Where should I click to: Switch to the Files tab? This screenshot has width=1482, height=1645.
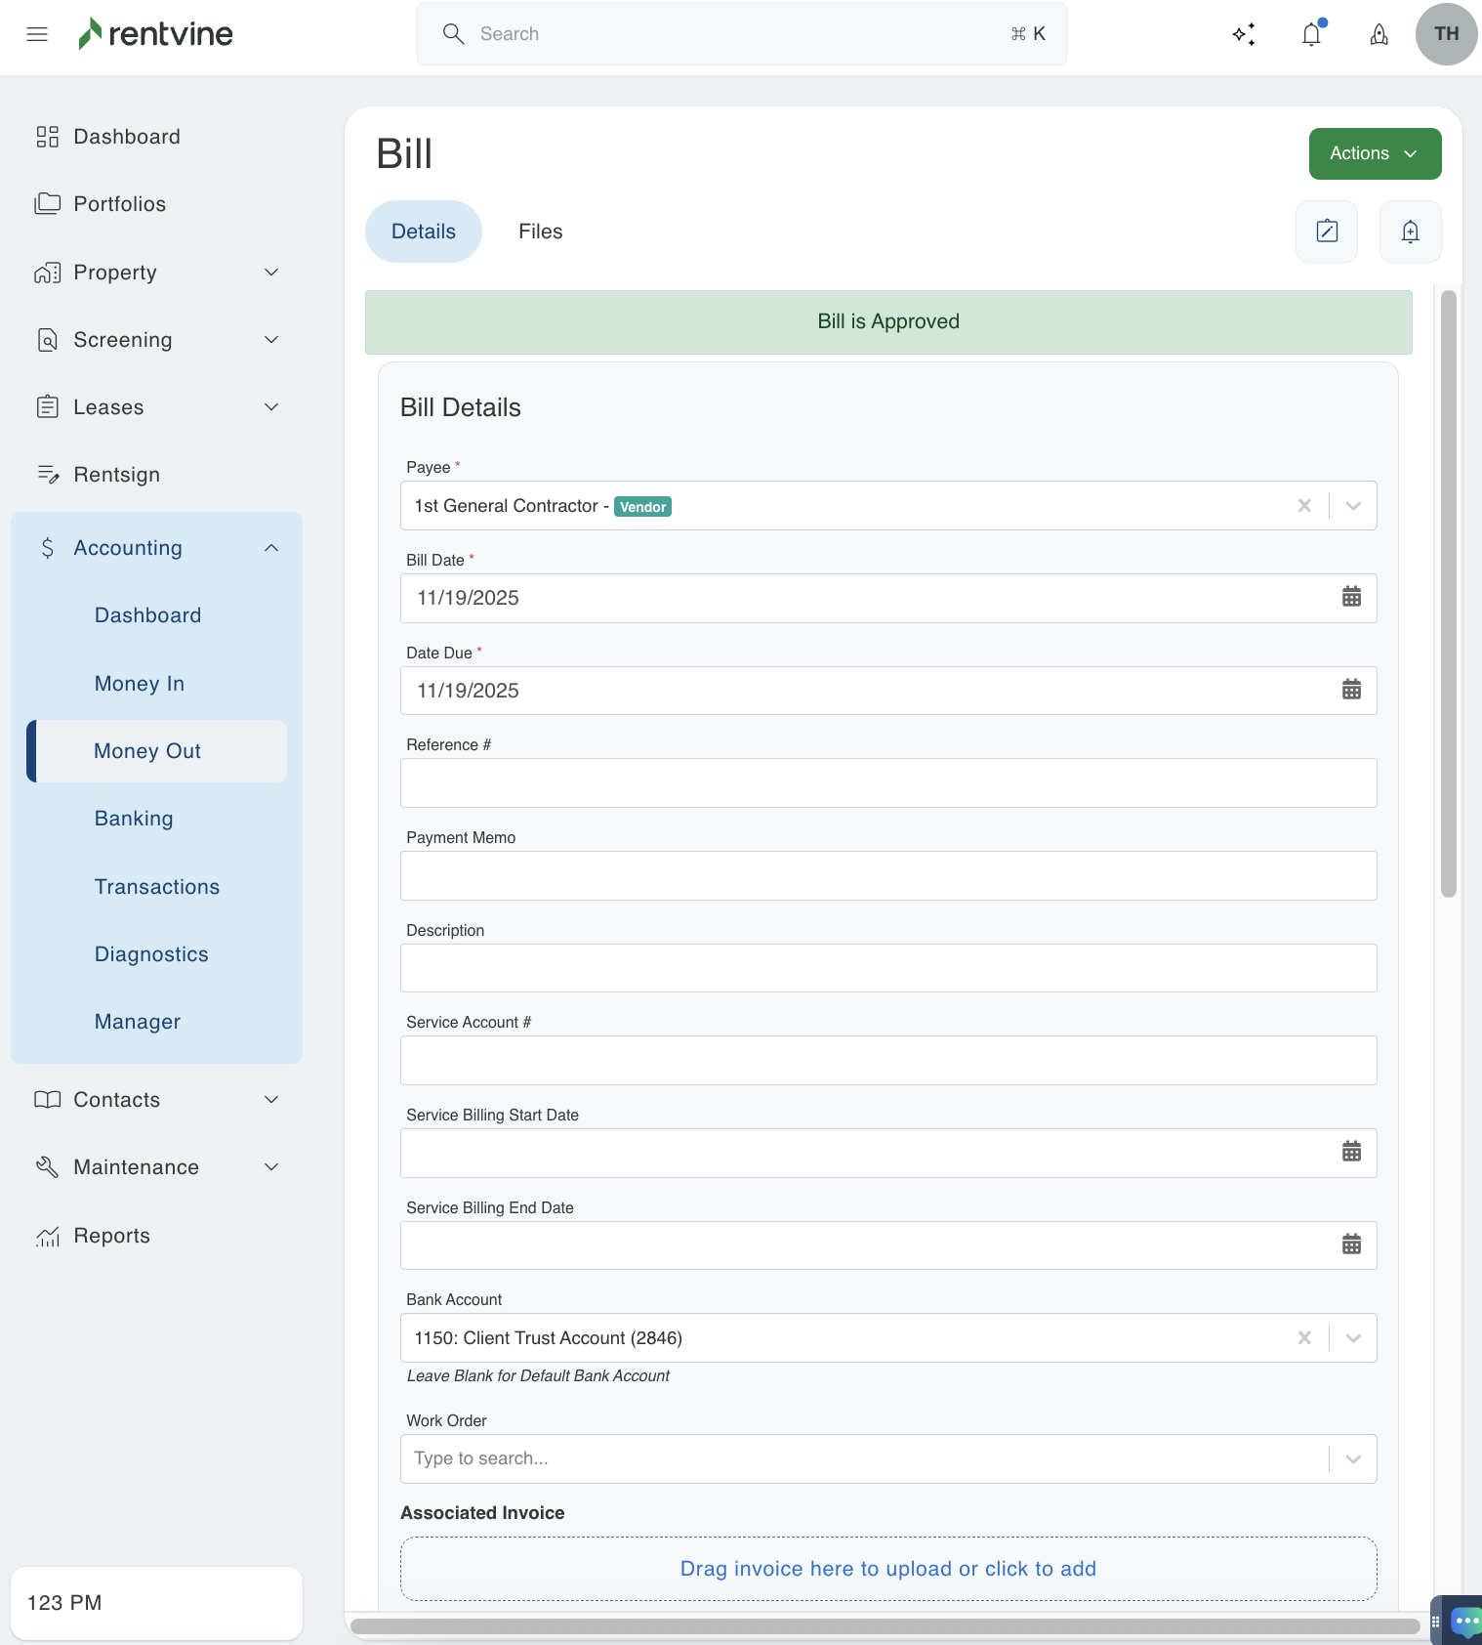(540, 232)
